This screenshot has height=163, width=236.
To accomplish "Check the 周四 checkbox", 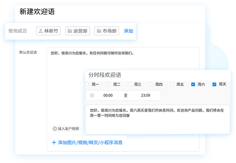I will coord(151,85).
